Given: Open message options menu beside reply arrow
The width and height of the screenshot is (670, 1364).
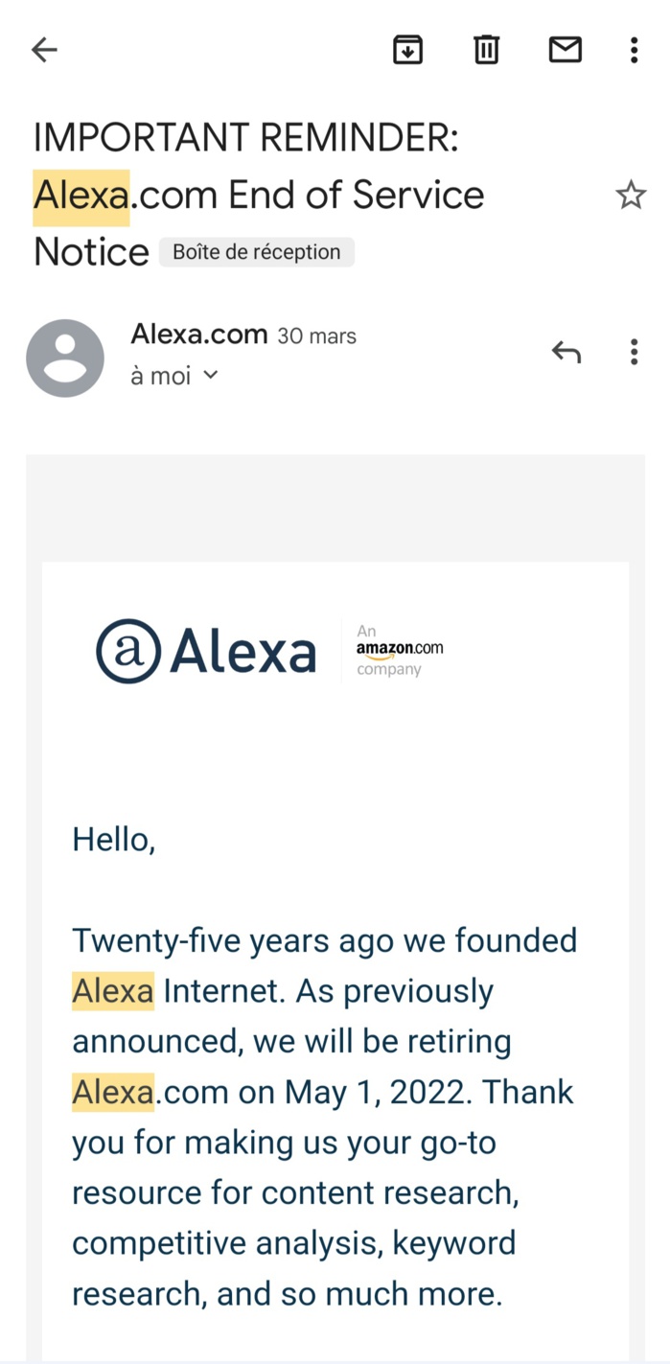Looking at the screenshot, I should (x=634, y=352).
